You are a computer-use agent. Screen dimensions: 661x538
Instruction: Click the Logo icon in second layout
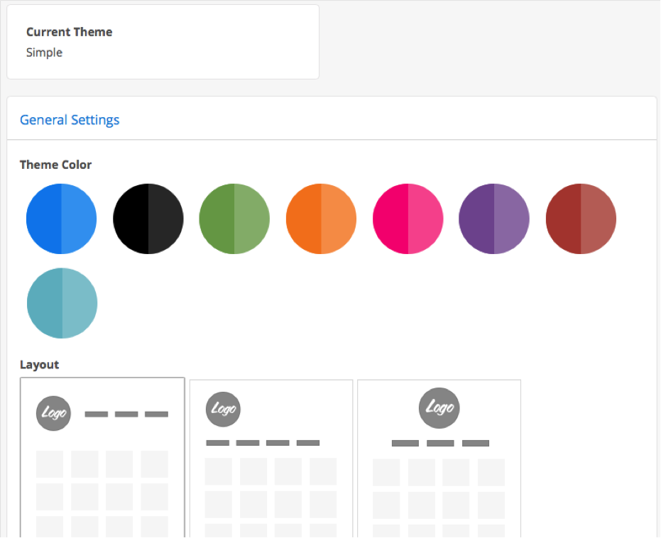coord(223,409)
